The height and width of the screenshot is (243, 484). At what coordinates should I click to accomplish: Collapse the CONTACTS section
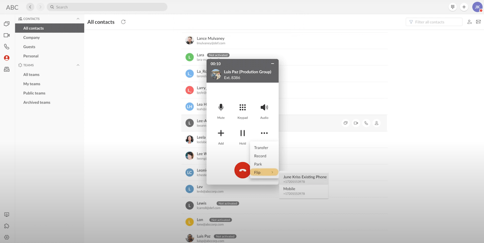click(x=78, y=18)
